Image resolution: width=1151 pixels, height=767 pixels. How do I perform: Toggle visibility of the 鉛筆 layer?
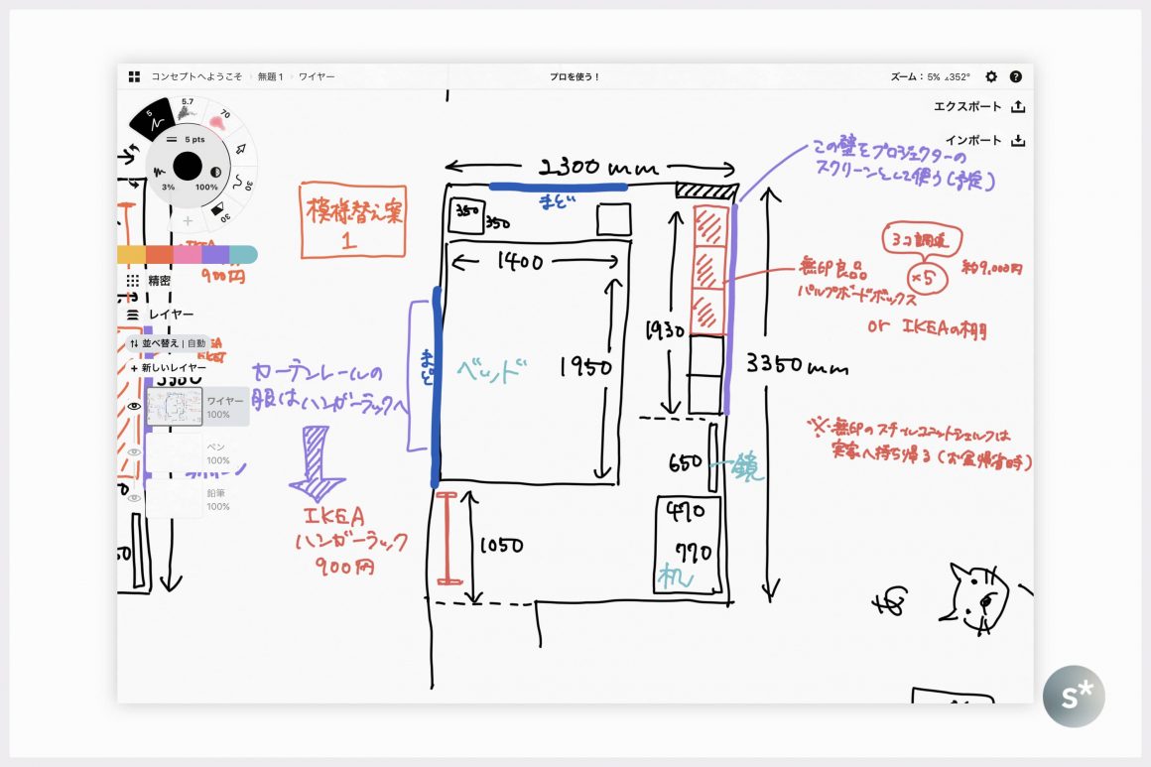coord(134,498)
